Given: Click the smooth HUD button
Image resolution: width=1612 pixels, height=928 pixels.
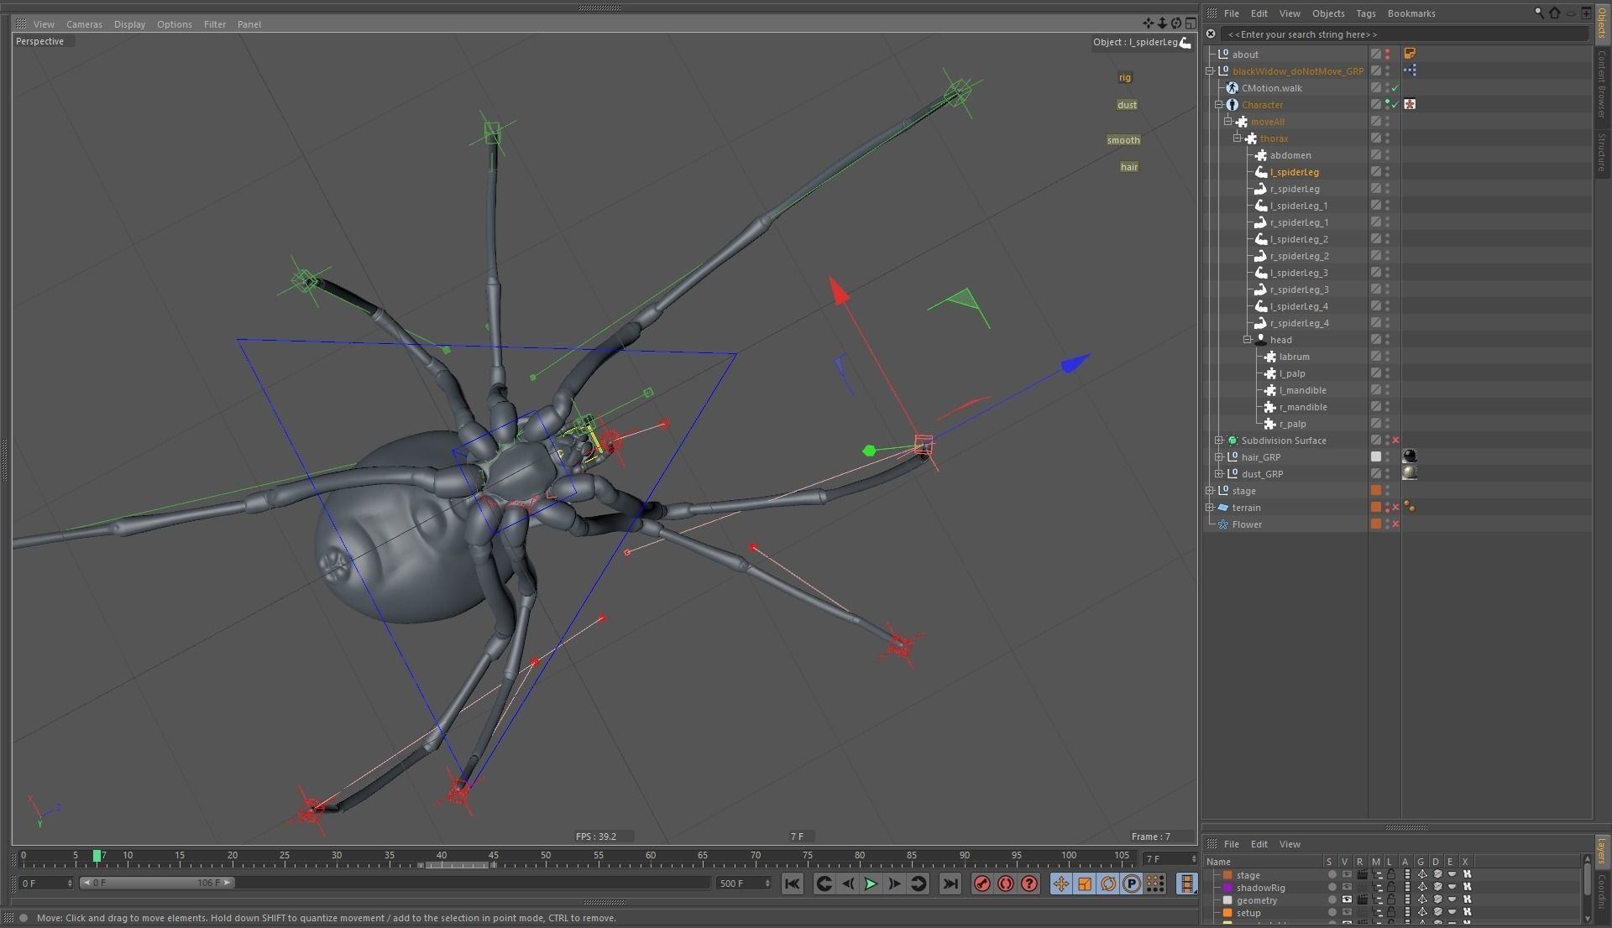Looking at the screenshot, I should [x=1123, y=140].
